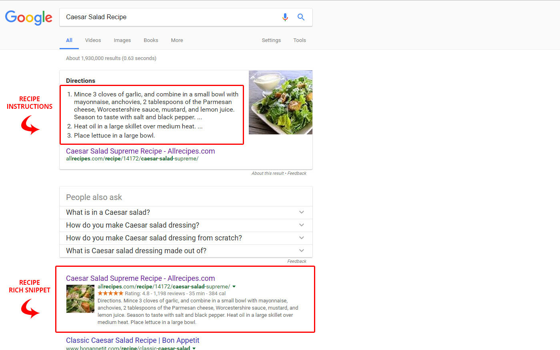Click About this result link

268,173
